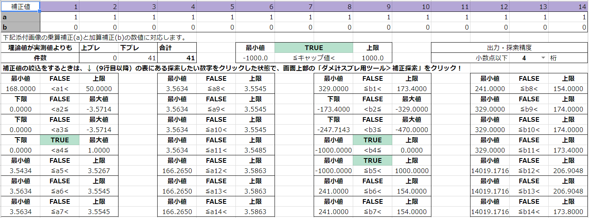This screenshot has height=218, width=589.
Task: Select the cap upper limit 1000.0 cell
Action: pos(373,58)
